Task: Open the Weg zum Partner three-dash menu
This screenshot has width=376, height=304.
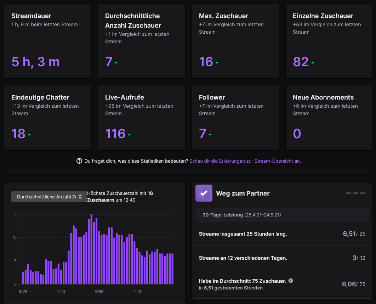Action: [355, 193]
